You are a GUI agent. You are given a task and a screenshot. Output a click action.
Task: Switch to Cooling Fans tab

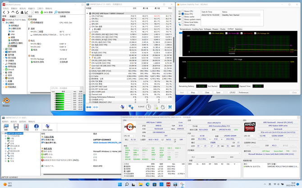pyautogui.click(x=197, y=29)
